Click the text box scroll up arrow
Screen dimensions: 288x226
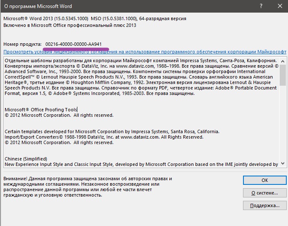point(283,61)
